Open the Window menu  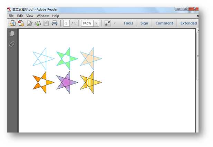pos(43,16)
